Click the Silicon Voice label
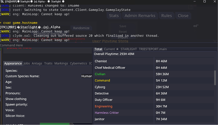This screenshot has width=218, height=125. pyautogui.click(x=15, y=116)
